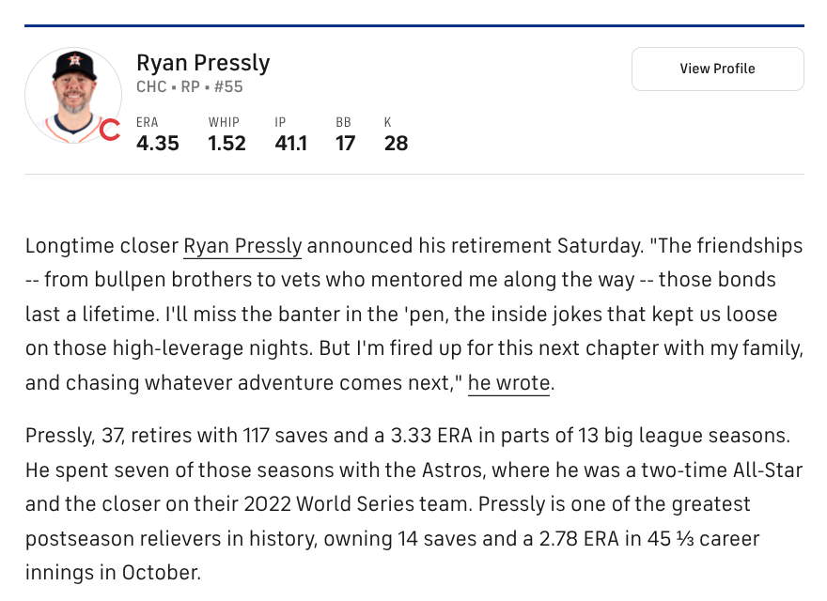
Task: Click the 41.1 innings pitched value
Action: [290, 144]
